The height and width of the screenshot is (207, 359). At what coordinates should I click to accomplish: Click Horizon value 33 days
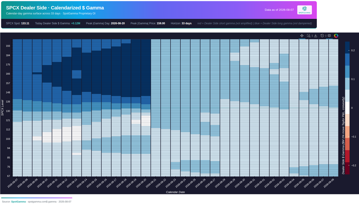(x=186, y=23)
